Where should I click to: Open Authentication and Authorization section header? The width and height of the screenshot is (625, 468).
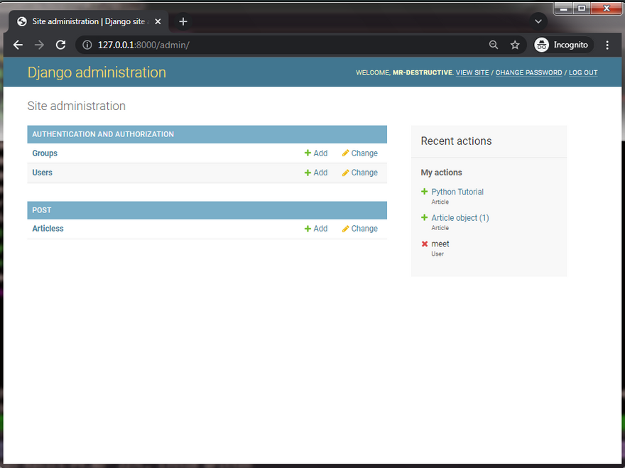point(103,134)
